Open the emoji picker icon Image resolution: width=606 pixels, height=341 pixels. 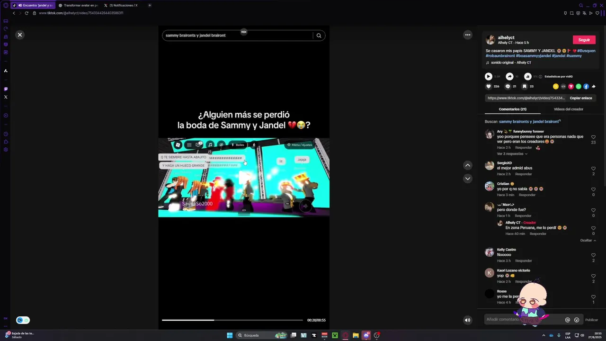(577, 320)
